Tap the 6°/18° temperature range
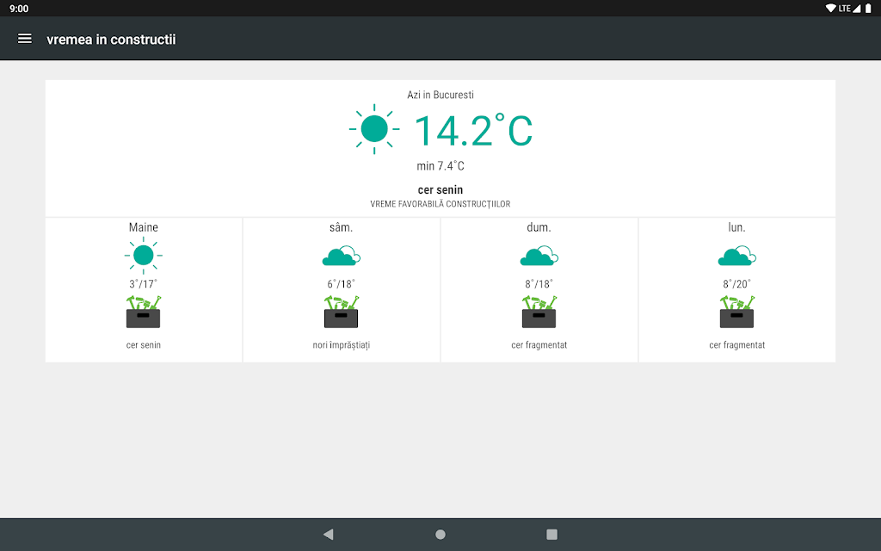The height and width of the screenshot is (551, 881). click(x=341, y=284)
